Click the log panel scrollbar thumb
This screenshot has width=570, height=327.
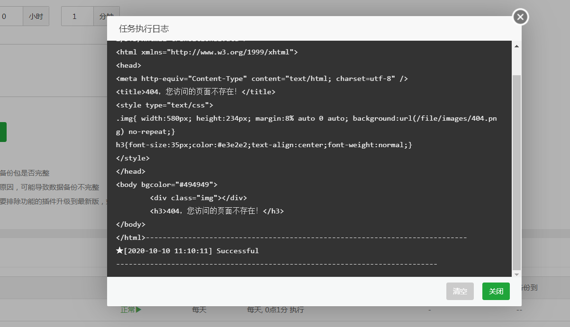(x=516, y=172)
